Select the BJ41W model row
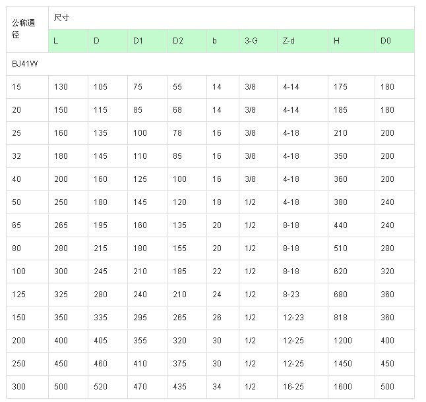The image size is (426, 402). coord(24,64)
